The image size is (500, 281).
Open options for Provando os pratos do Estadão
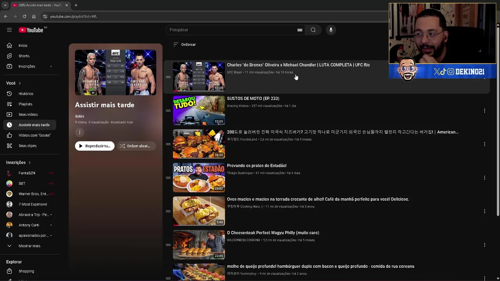tap(484, 178)
